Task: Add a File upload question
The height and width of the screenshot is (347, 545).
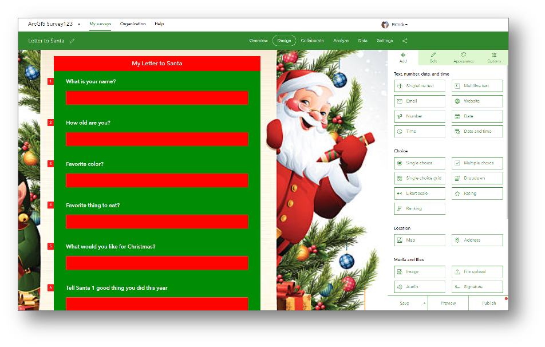Action: 477,272
